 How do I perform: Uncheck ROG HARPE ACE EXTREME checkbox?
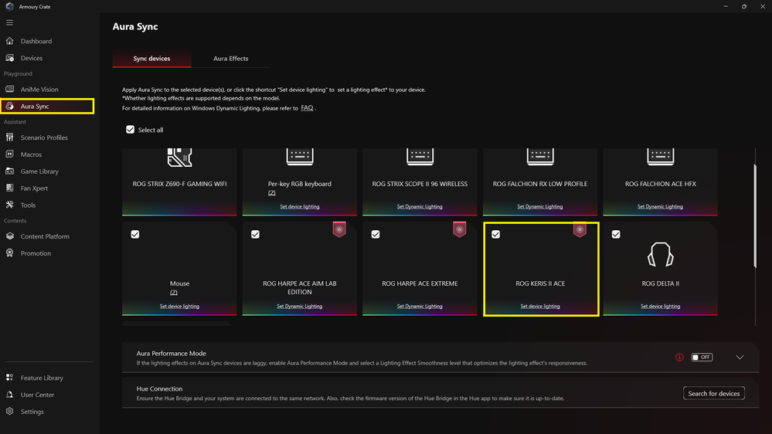(x=375, y=234)
